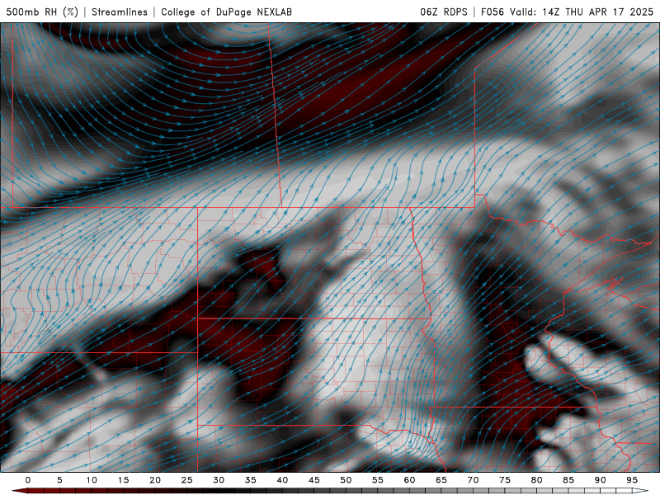Click the "500mb RH (%)" title text
Viewport: 660px width, 495px height.
point(42,12)
